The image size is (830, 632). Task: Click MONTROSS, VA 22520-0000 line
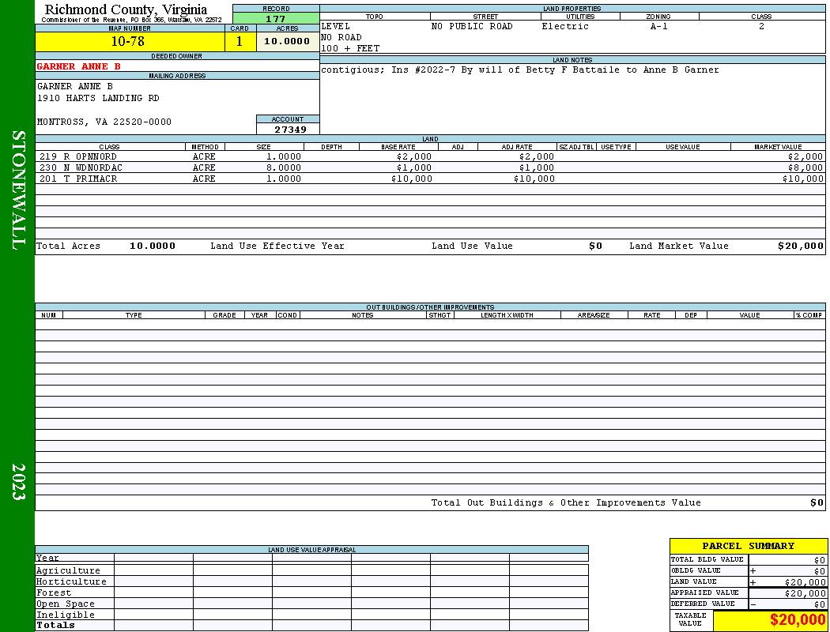[104, 122]
